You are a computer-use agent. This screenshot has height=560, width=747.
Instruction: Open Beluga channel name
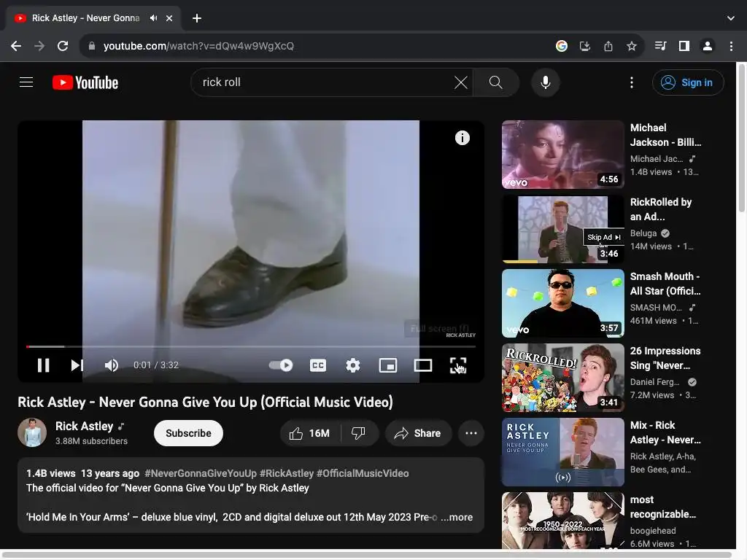point(643,233)
